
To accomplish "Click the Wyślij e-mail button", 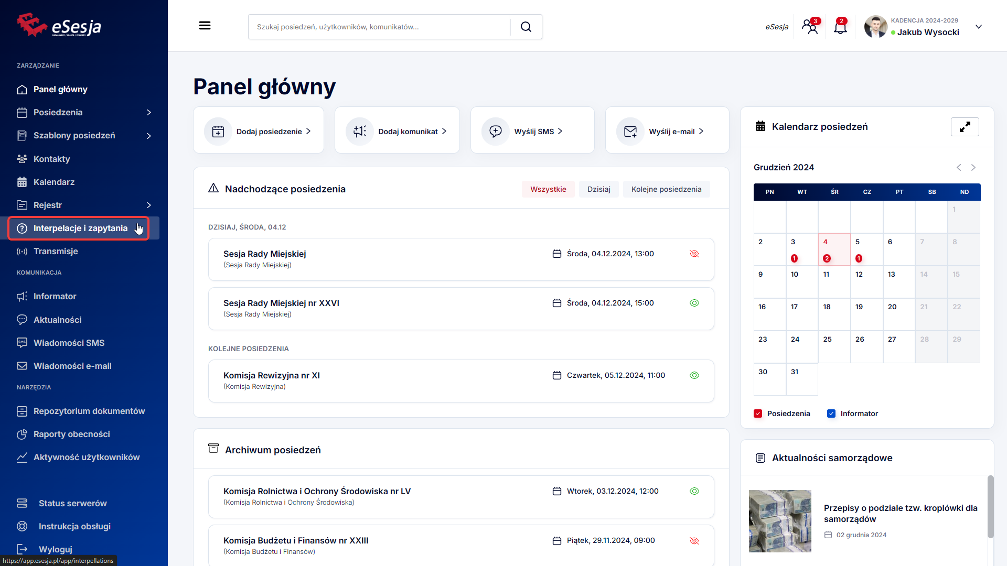I will click(x=667, y=130).
